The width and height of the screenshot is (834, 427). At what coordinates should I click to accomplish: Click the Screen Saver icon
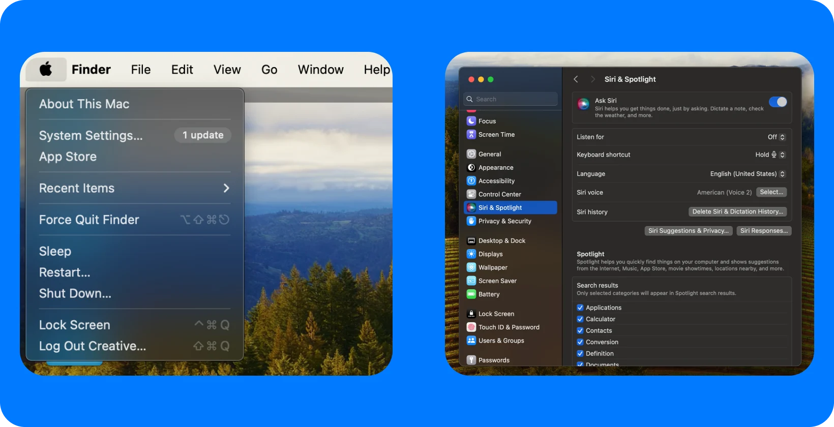coord(471,281)
